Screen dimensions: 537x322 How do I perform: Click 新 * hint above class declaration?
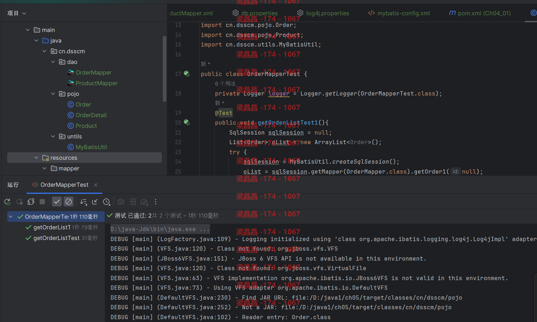[205, 64]
